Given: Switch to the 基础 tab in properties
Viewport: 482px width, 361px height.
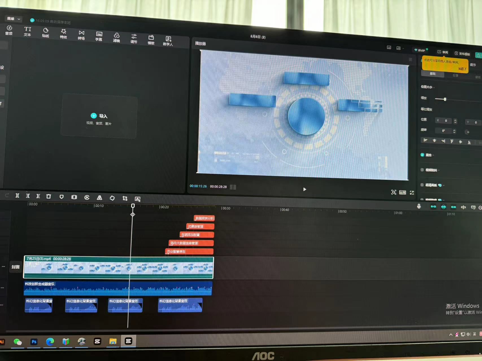Looking at the screenshot, I should point(432,74).
